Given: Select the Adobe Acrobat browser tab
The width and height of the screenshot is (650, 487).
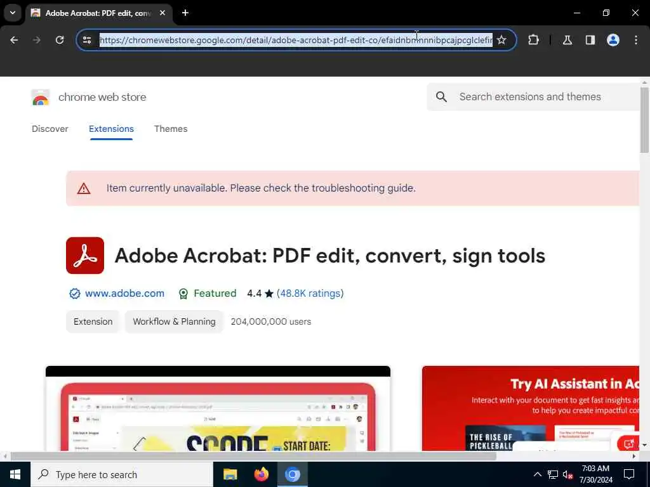Looking at the screenshot, I should point(98,13).
